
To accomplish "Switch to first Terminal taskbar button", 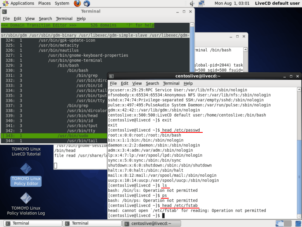I will (33, 223).
